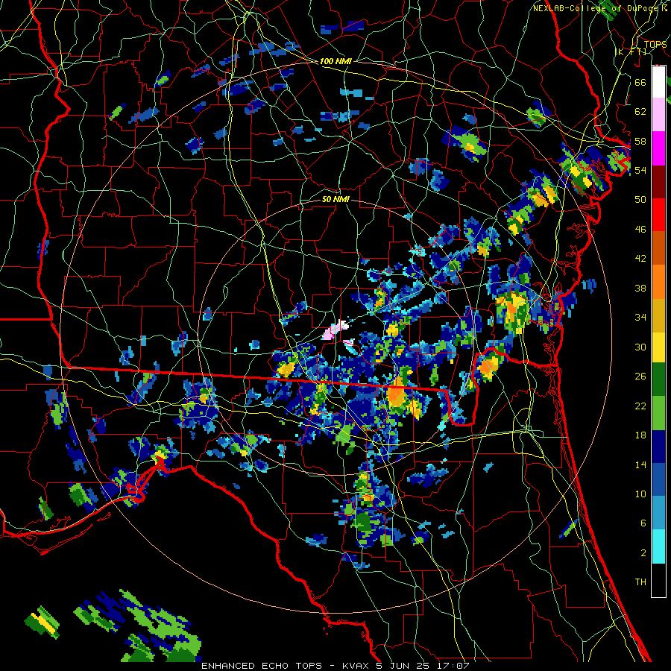
Task: Click the "54" legend value
Action: pyautogui.click(x=640, y=170)
